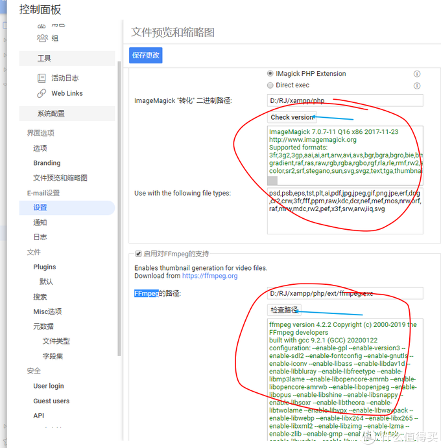The width and height of the screenshot is (441, 448).
Task: Open Guest users settings
Action: click(51, 401)
